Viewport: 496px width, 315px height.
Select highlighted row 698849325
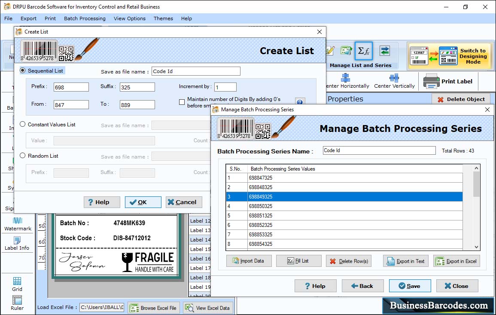(344, 196)
